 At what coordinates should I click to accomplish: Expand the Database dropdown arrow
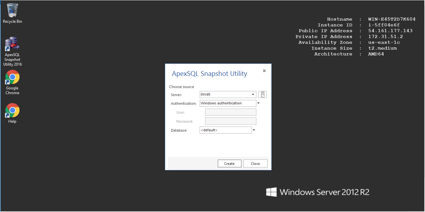click(254, 130)
